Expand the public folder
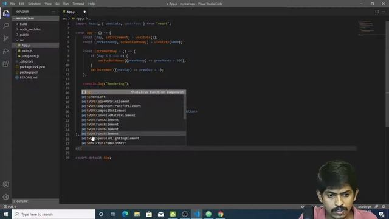 click(35, 35)
